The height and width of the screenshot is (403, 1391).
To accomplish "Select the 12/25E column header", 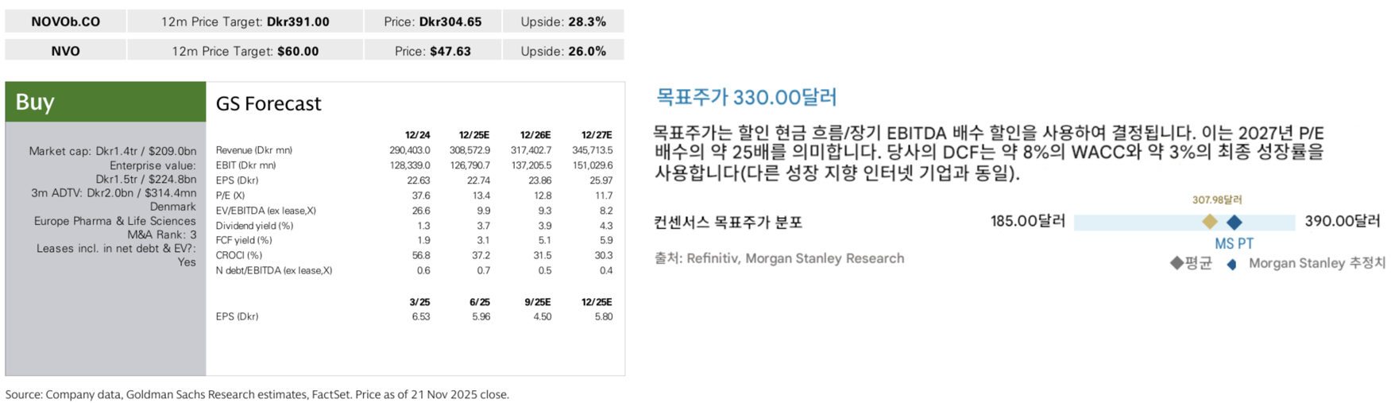I will click(x=474, y=135).
